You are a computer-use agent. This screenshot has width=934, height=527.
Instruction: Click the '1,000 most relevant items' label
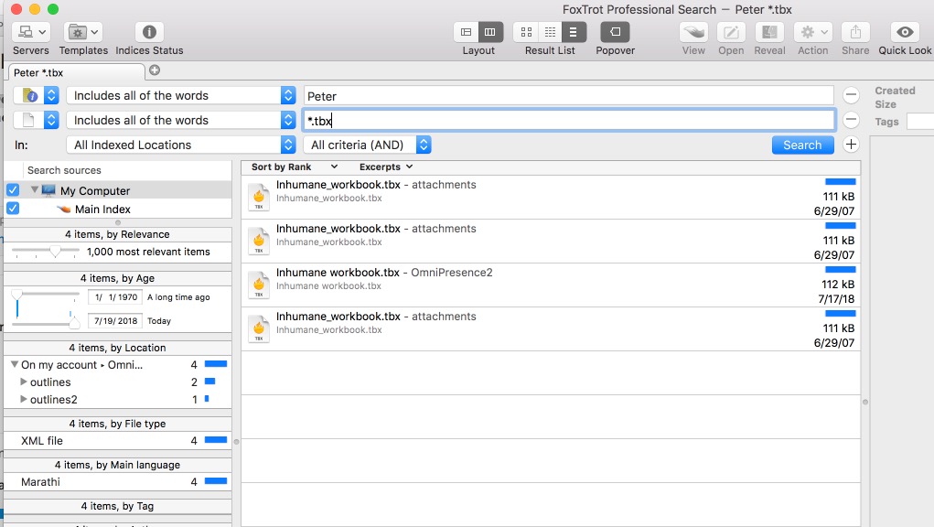pos(148,252)
